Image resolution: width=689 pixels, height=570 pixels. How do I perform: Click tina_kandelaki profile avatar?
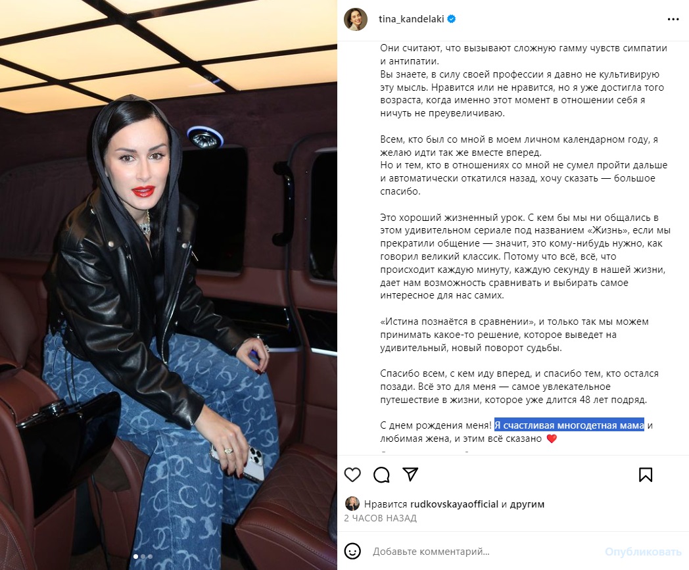point(356,19)
